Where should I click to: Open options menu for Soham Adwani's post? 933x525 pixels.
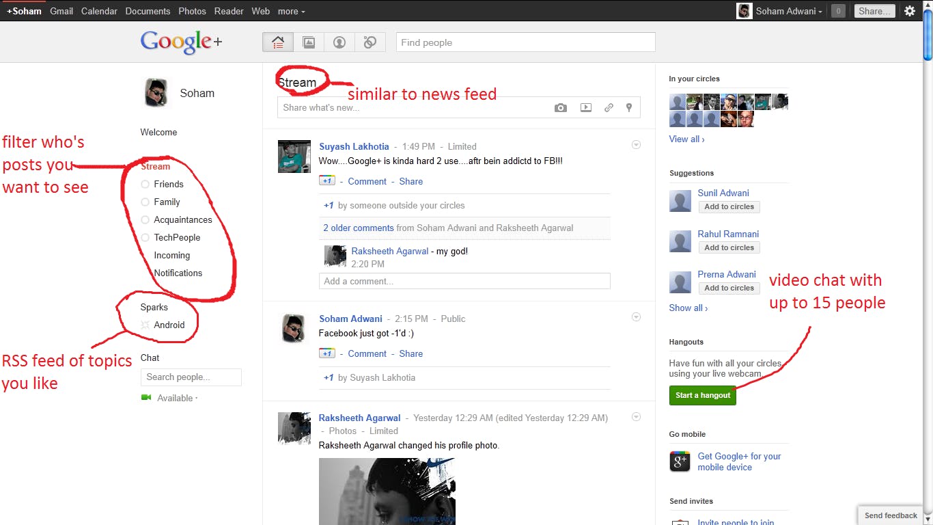[636, 317]
